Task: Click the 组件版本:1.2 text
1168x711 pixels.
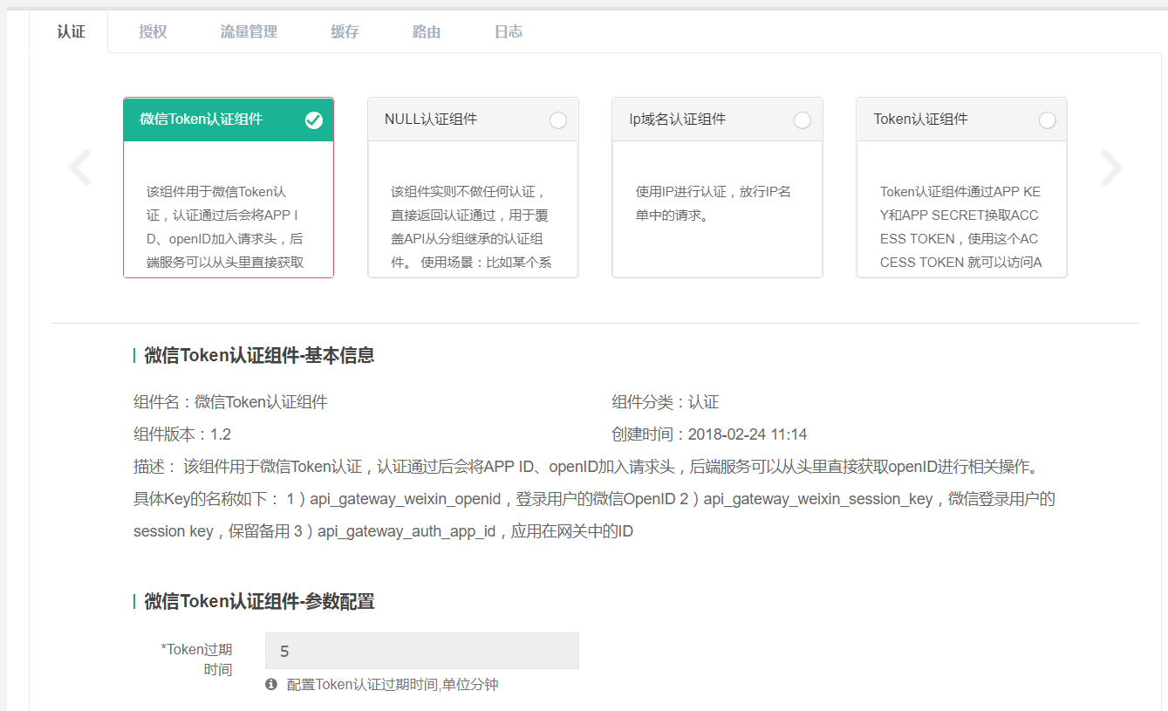Action: coord(182,434)
